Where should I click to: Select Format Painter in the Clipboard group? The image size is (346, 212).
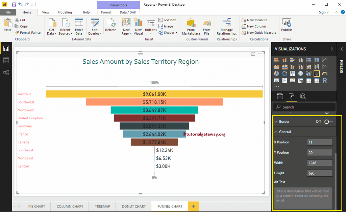coord(28,32)
